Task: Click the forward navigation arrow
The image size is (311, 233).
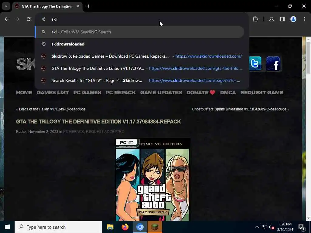Action: point(18,19)
